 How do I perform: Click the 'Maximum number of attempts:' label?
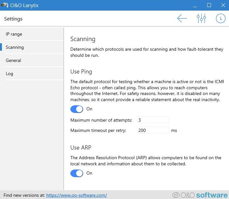[x=101, y=120]
